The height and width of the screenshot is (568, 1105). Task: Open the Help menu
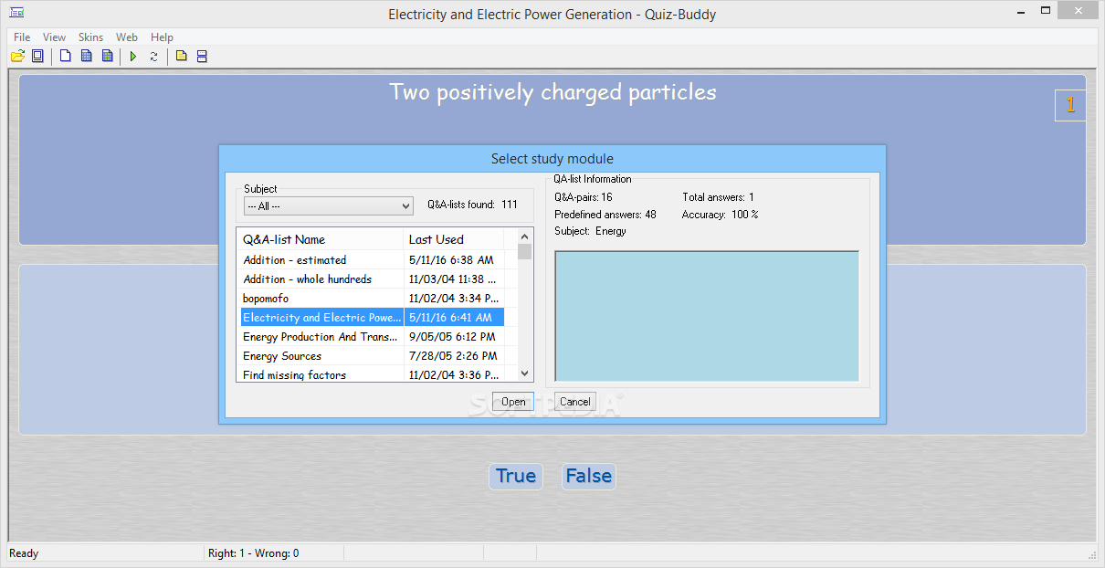(x=162, y=37)
